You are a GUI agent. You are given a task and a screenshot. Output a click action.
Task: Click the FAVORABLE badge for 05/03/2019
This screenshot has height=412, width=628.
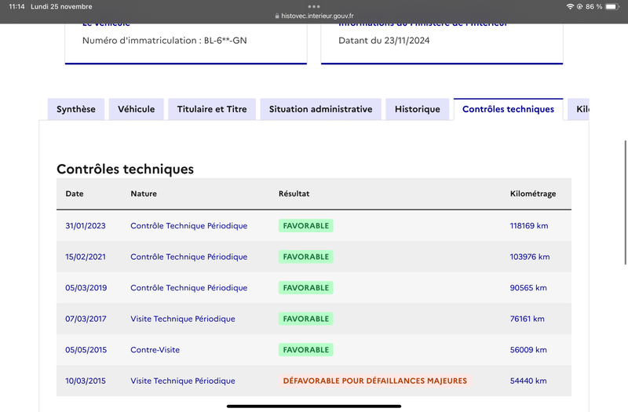click(x=305, y=288)
